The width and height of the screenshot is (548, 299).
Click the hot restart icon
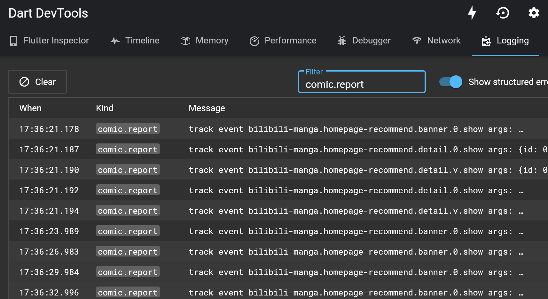tap(502, 13)
